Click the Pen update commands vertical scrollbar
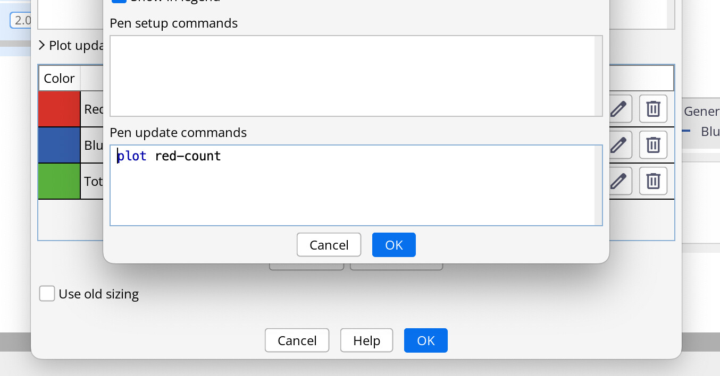 (598, 185)
